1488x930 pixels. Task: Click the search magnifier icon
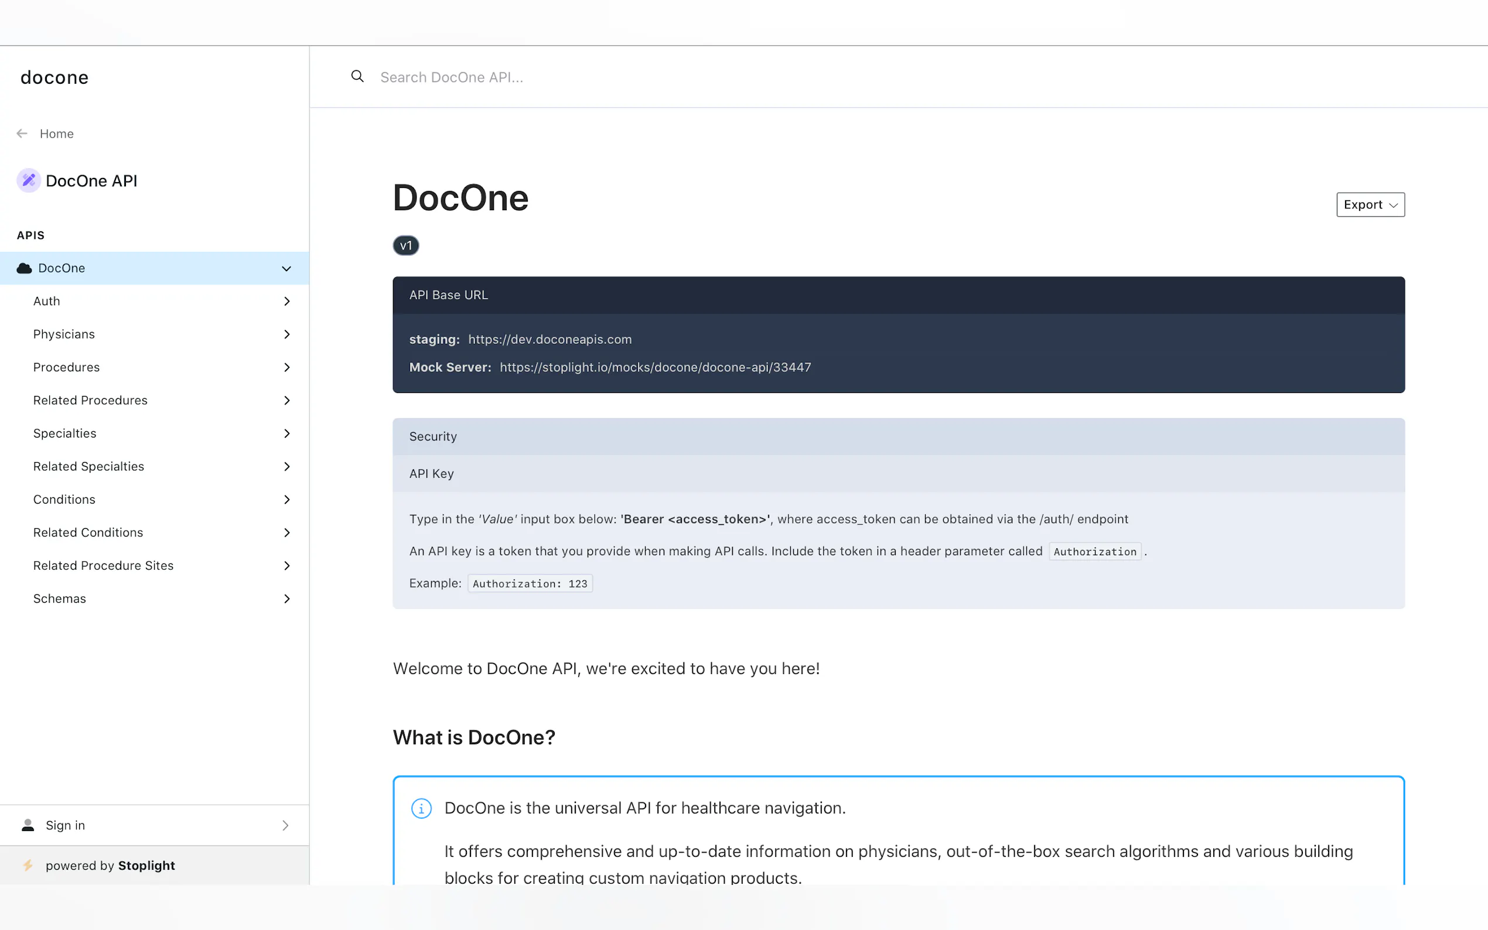tap(357, 76)
